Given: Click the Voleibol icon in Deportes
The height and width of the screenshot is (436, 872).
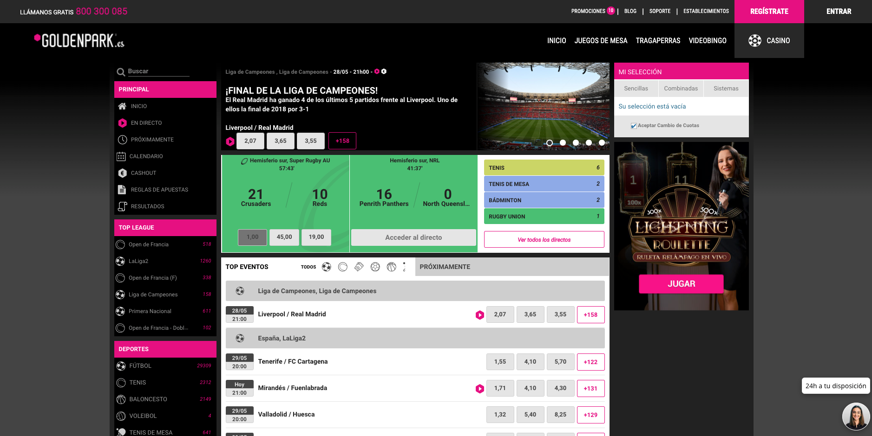Looking at the screenshot, I should coord(121,416).
